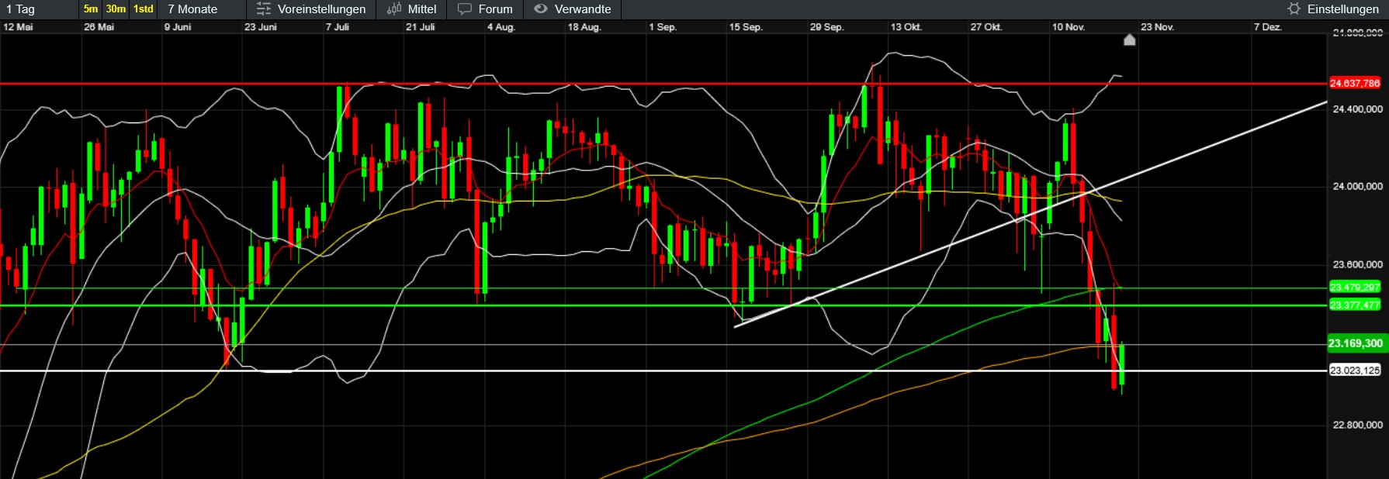
Task: Click the Einstellungen gear icon
Action: [1294, 9]
